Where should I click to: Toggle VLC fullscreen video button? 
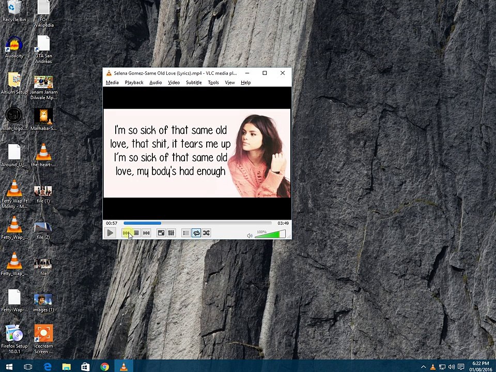pyautogui.click(x=161, y=233)
